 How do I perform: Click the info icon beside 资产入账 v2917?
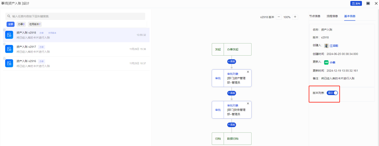[x=4, y=44]
